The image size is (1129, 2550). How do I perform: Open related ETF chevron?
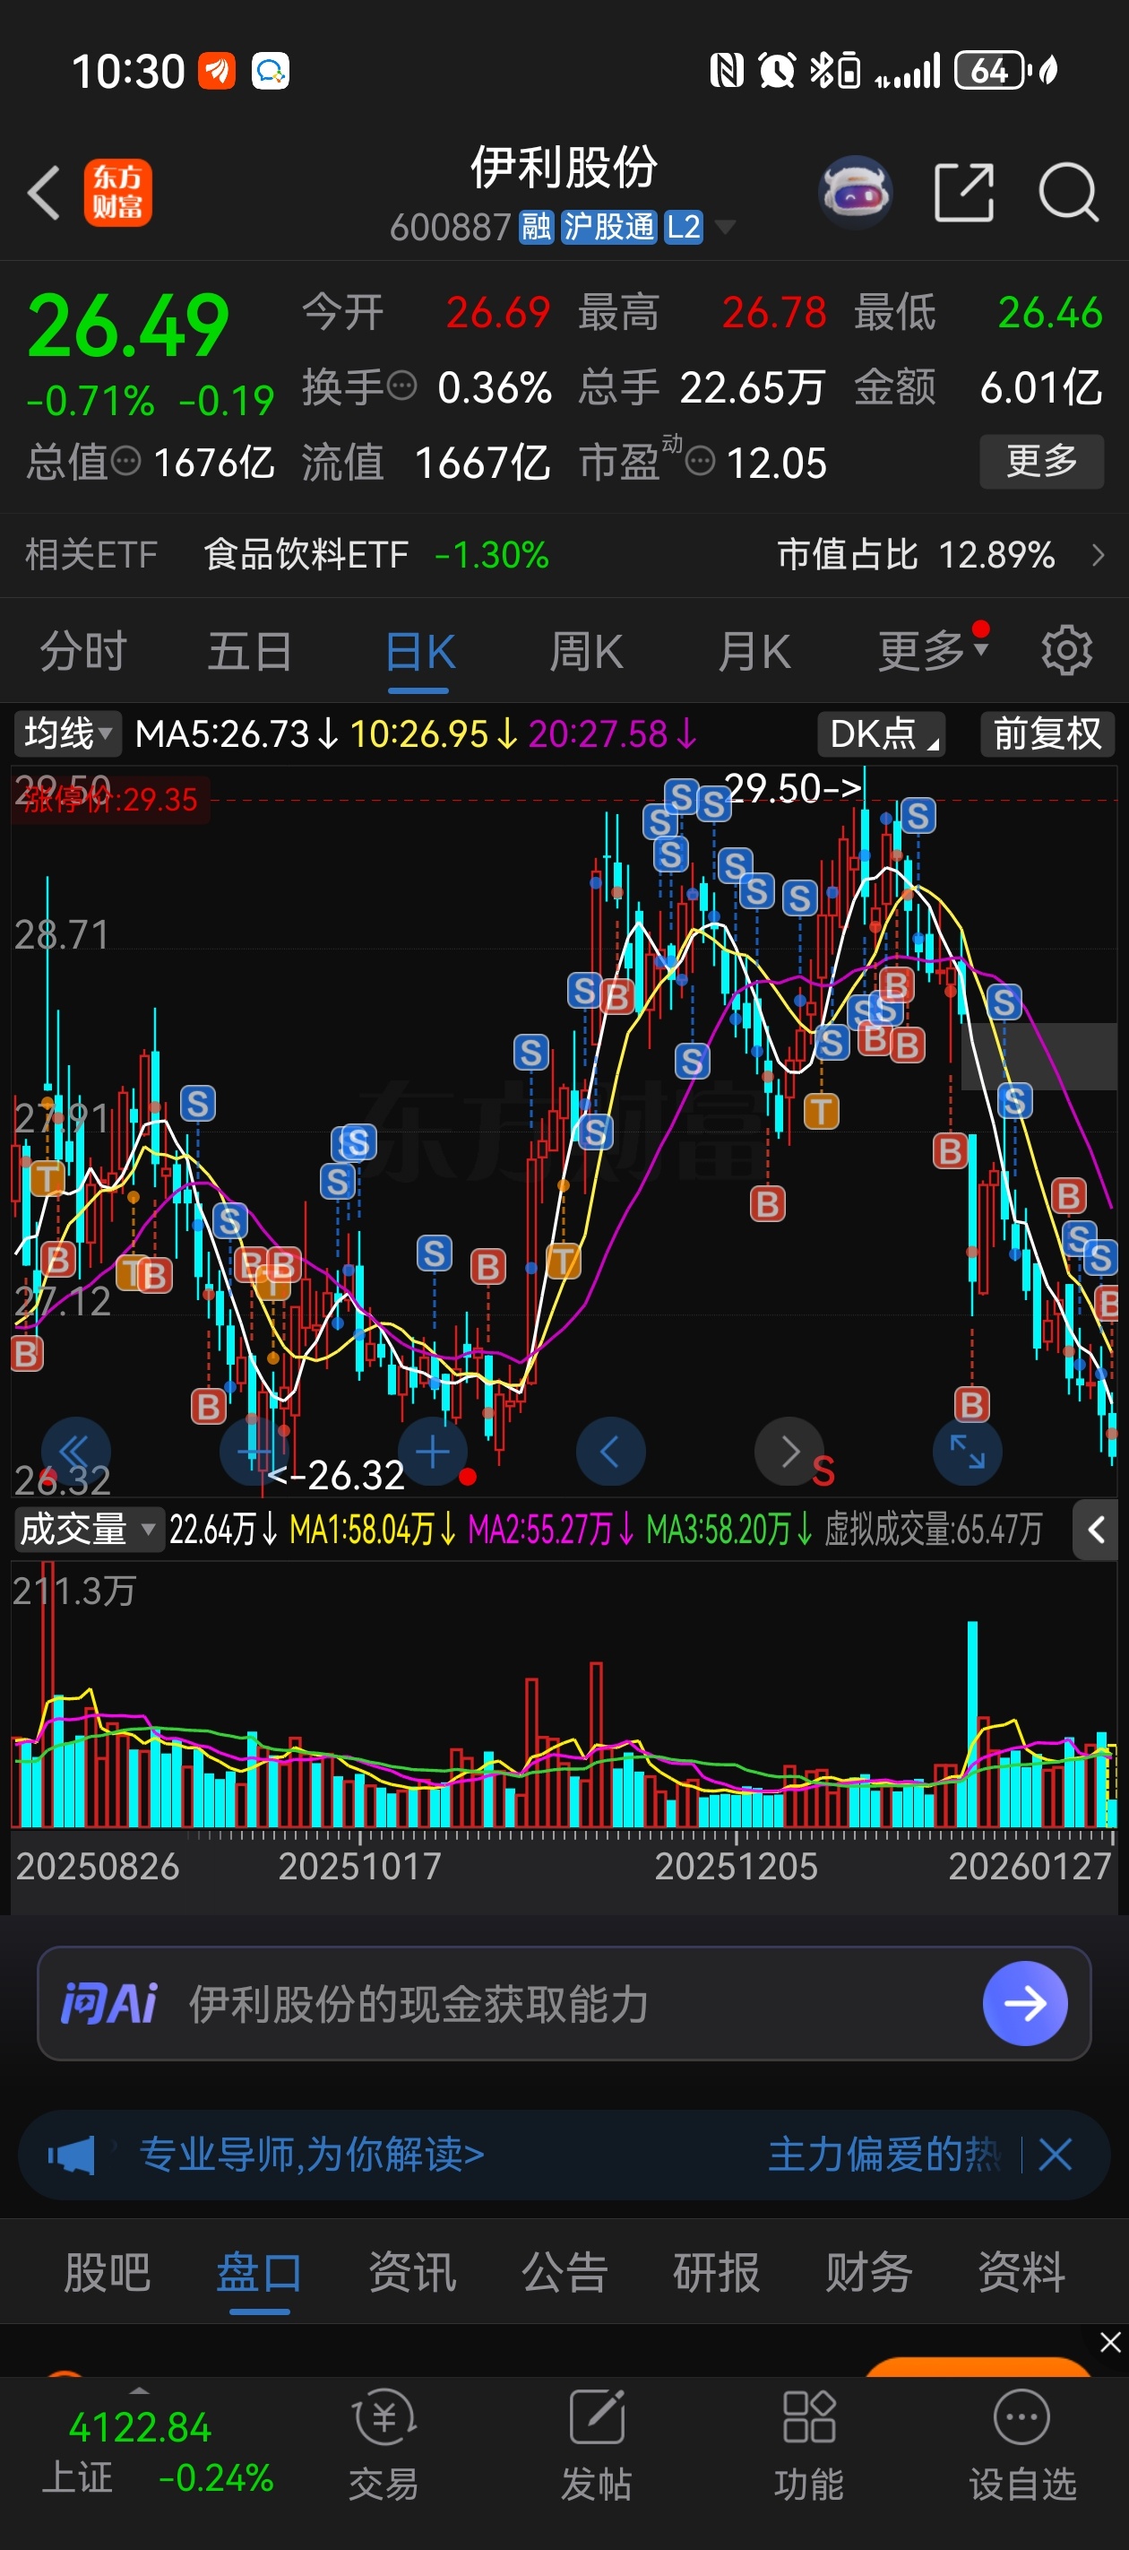pyautogui.click(x=1098, y=554)
